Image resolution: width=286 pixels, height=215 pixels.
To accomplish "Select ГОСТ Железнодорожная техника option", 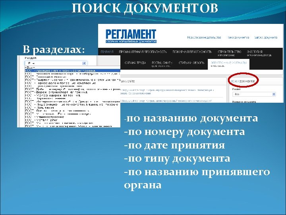I will pyautogui.click(x=72, y=96).
